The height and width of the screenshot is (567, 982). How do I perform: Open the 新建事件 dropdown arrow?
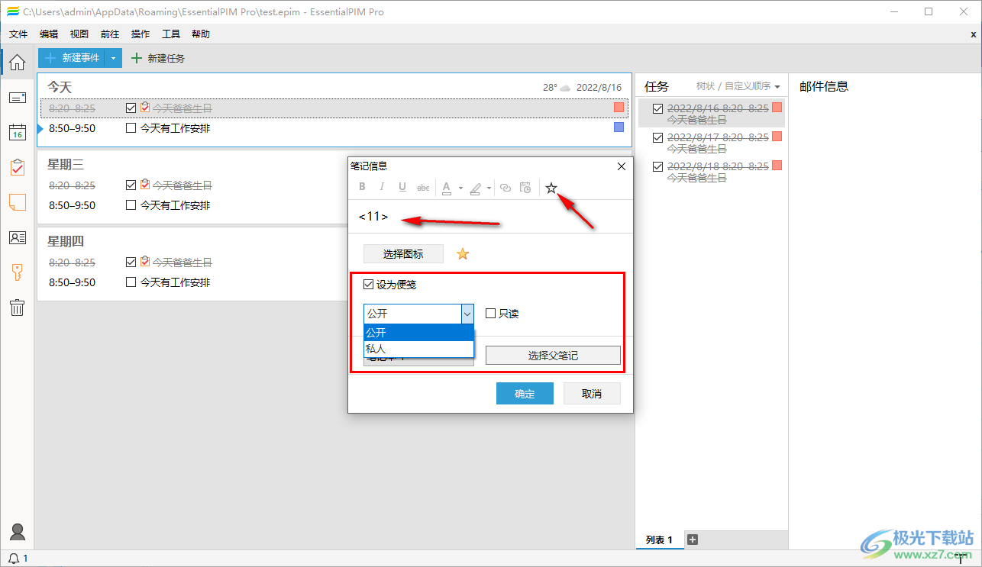click(113, 58)
